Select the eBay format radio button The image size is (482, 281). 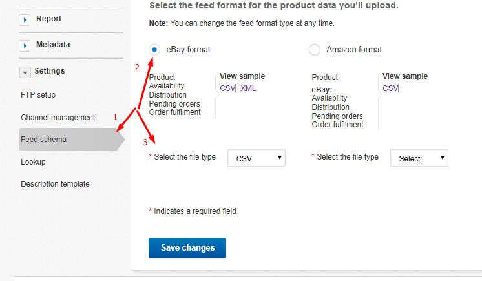pyautogui.click(x=154, y=50)
